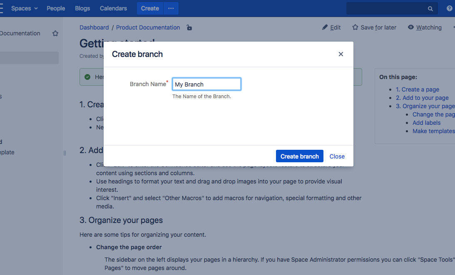Click '3. Organize your pages' heading

pyautogui.click(x=121, y=220)
